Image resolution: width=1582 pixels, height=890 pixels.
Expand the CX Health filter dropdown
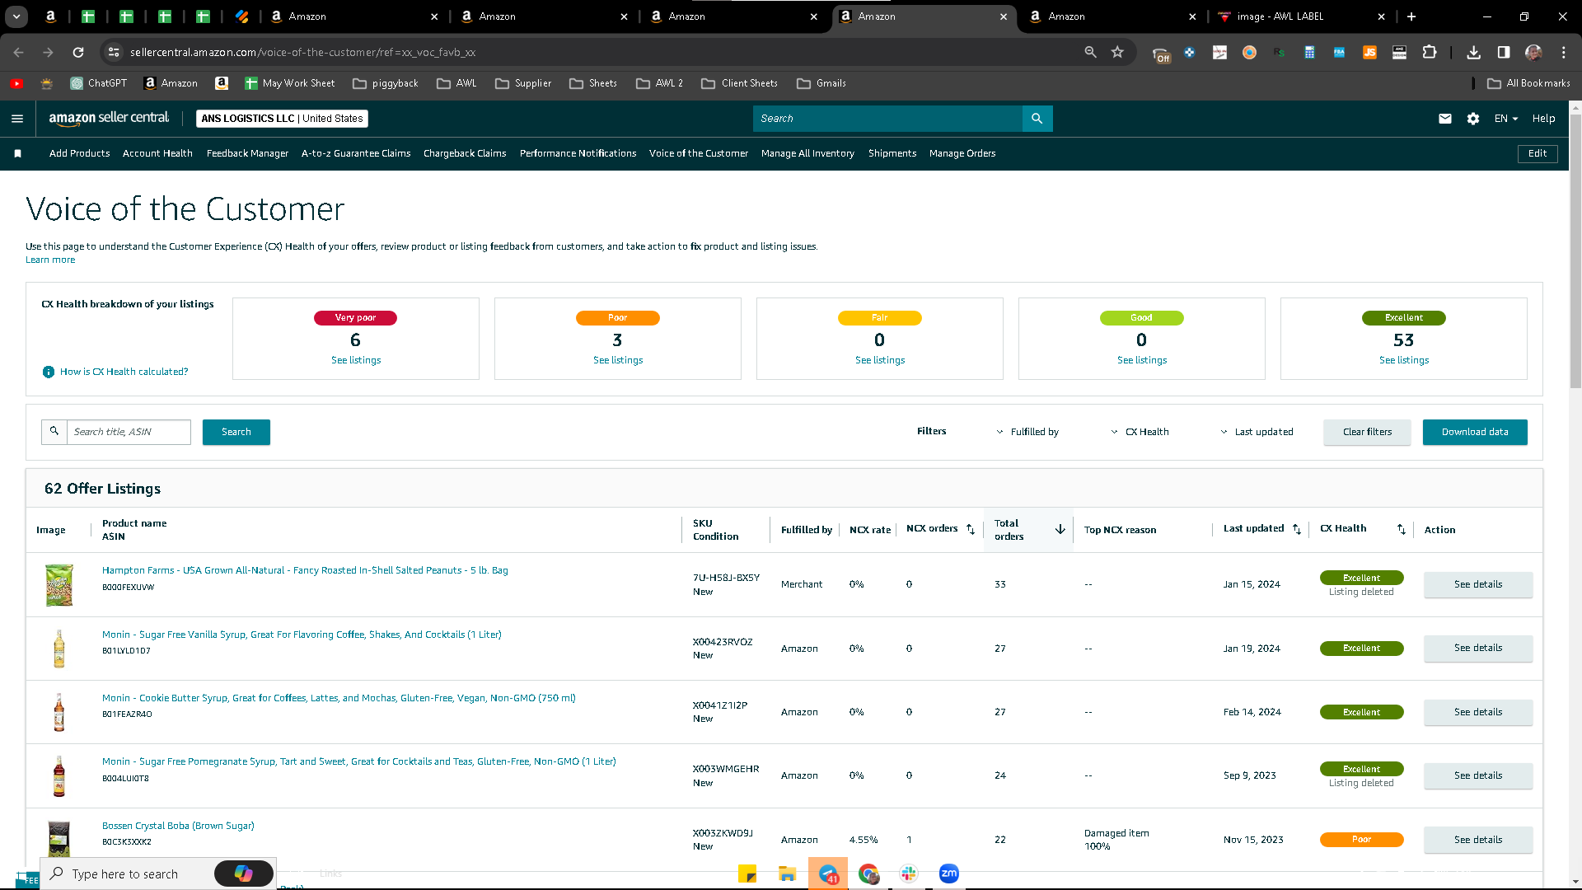click(x=1140, y=432)
